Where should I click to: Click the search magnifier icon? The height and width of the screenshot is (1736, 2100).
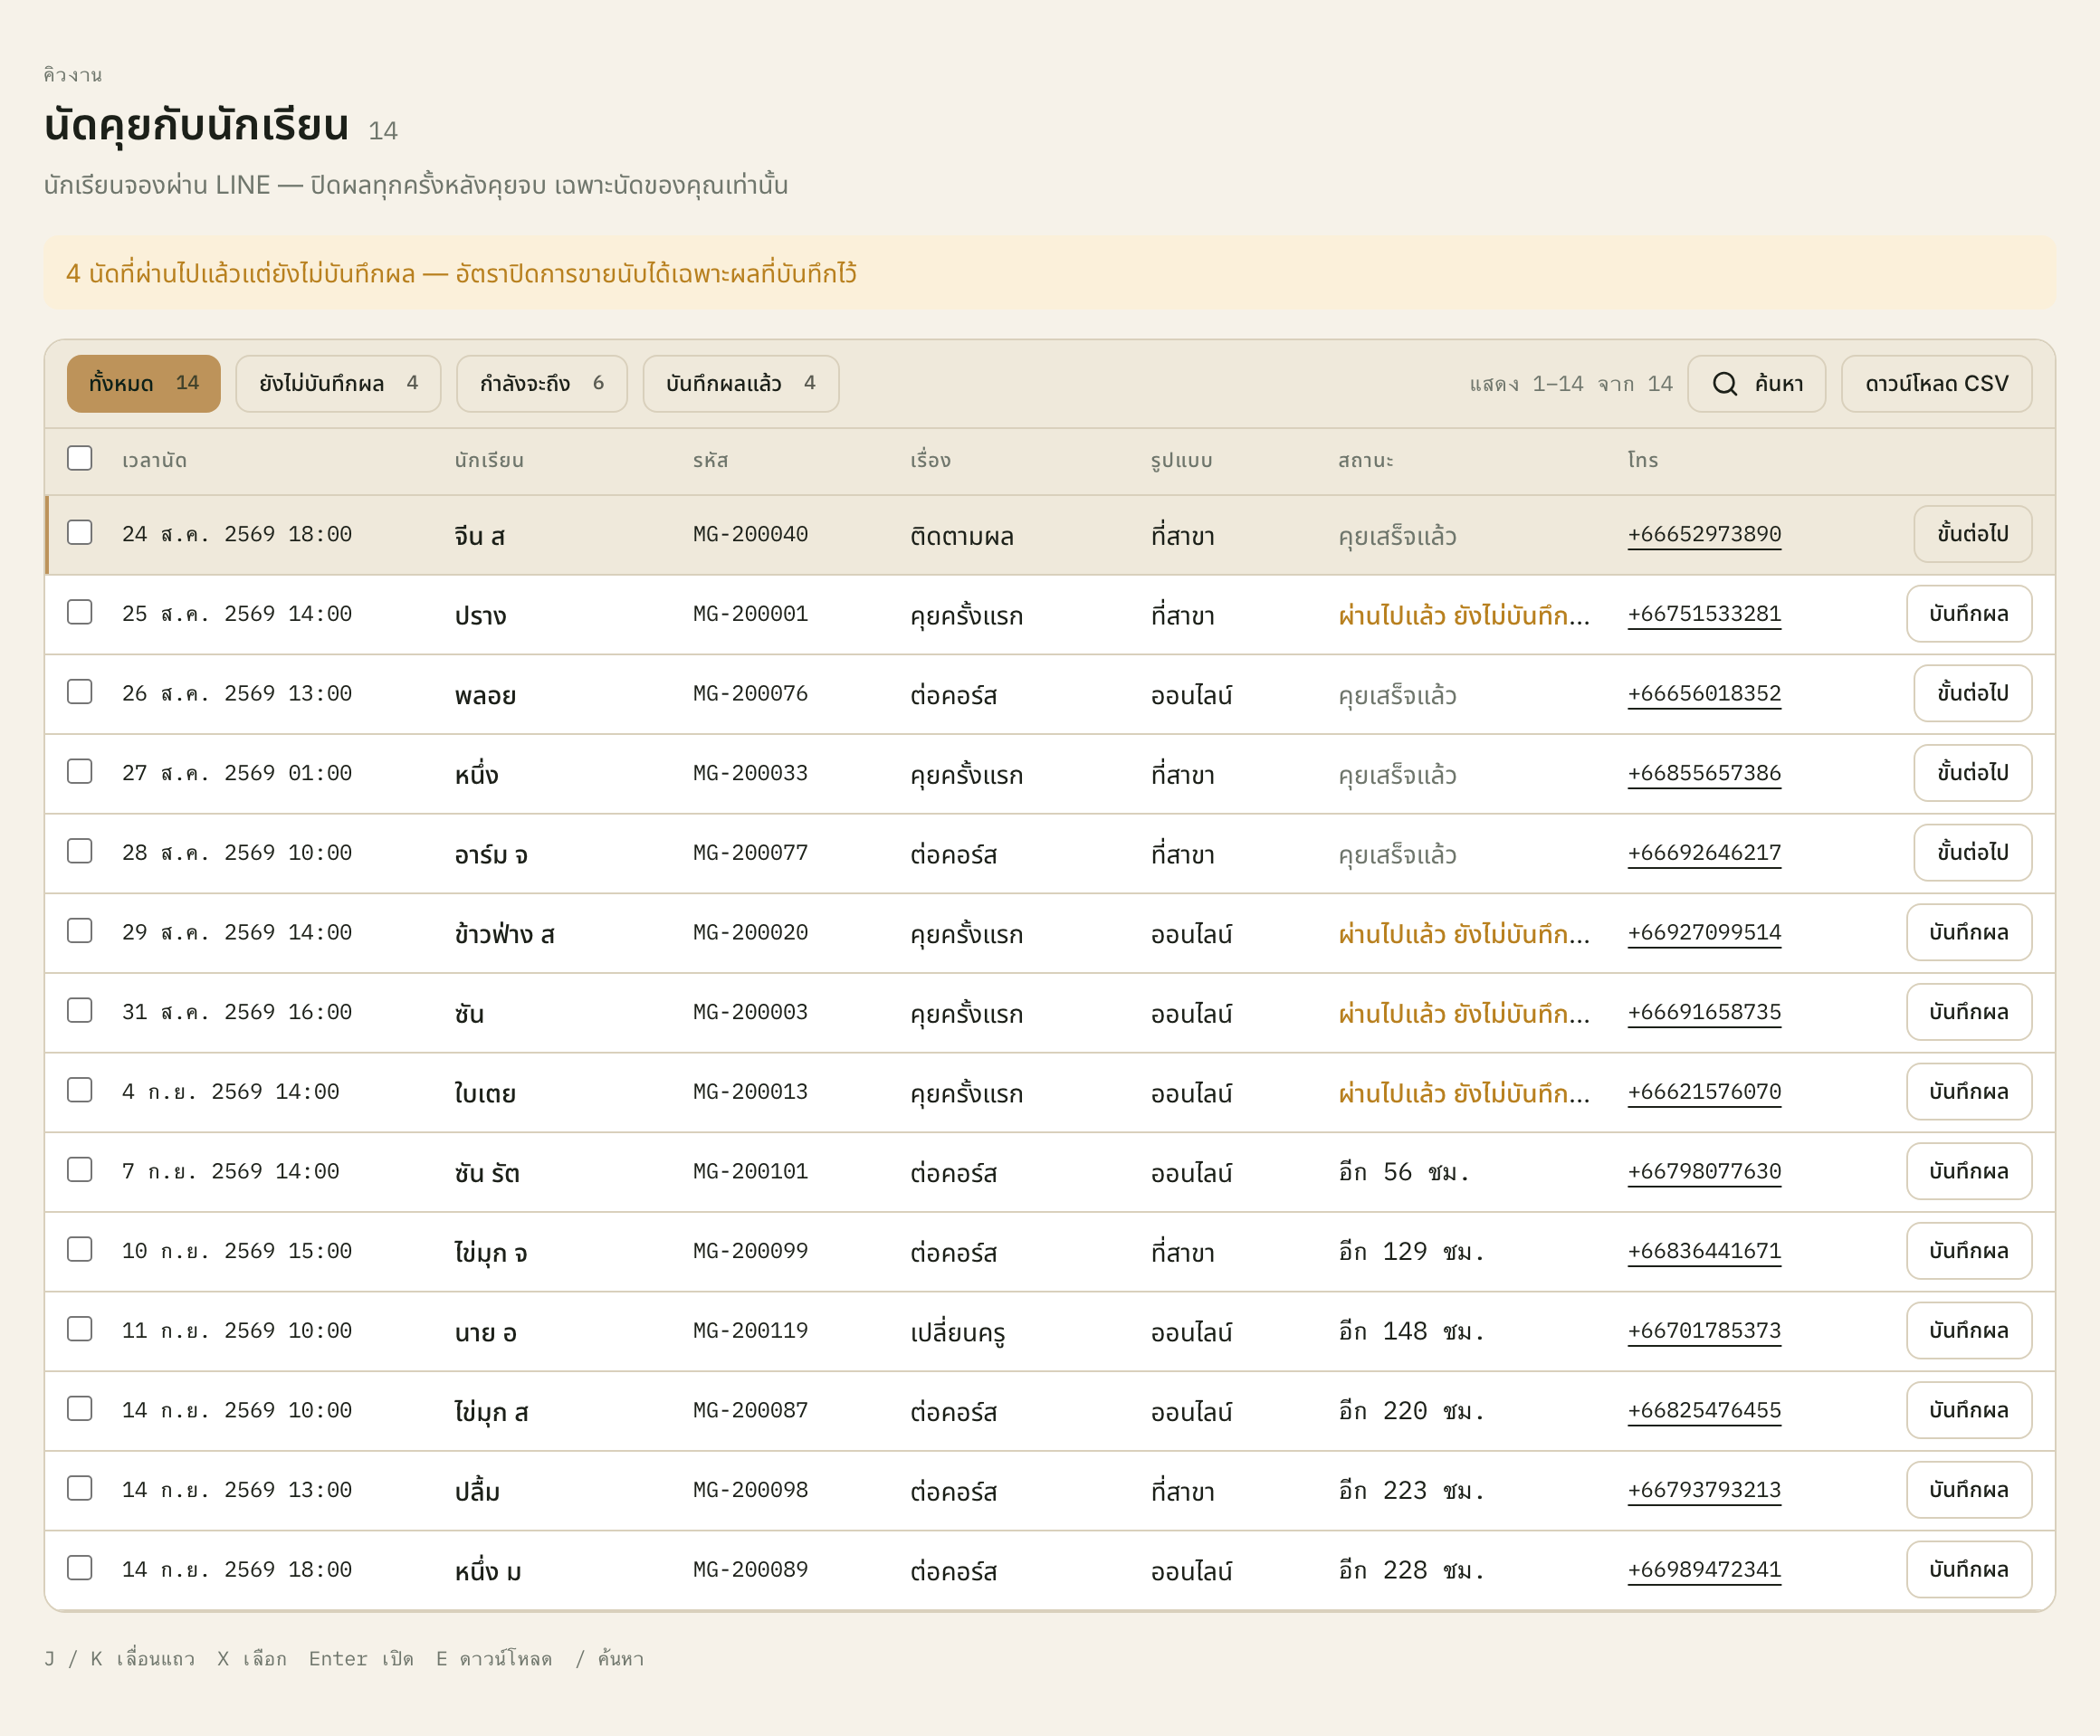(1725, 384)
